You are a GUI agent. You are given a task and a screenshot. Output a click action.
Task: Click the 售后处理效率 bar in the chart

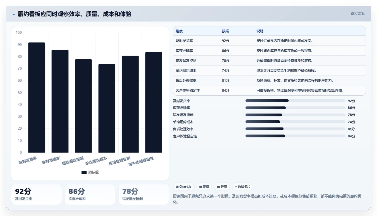[x=130, y=104]
